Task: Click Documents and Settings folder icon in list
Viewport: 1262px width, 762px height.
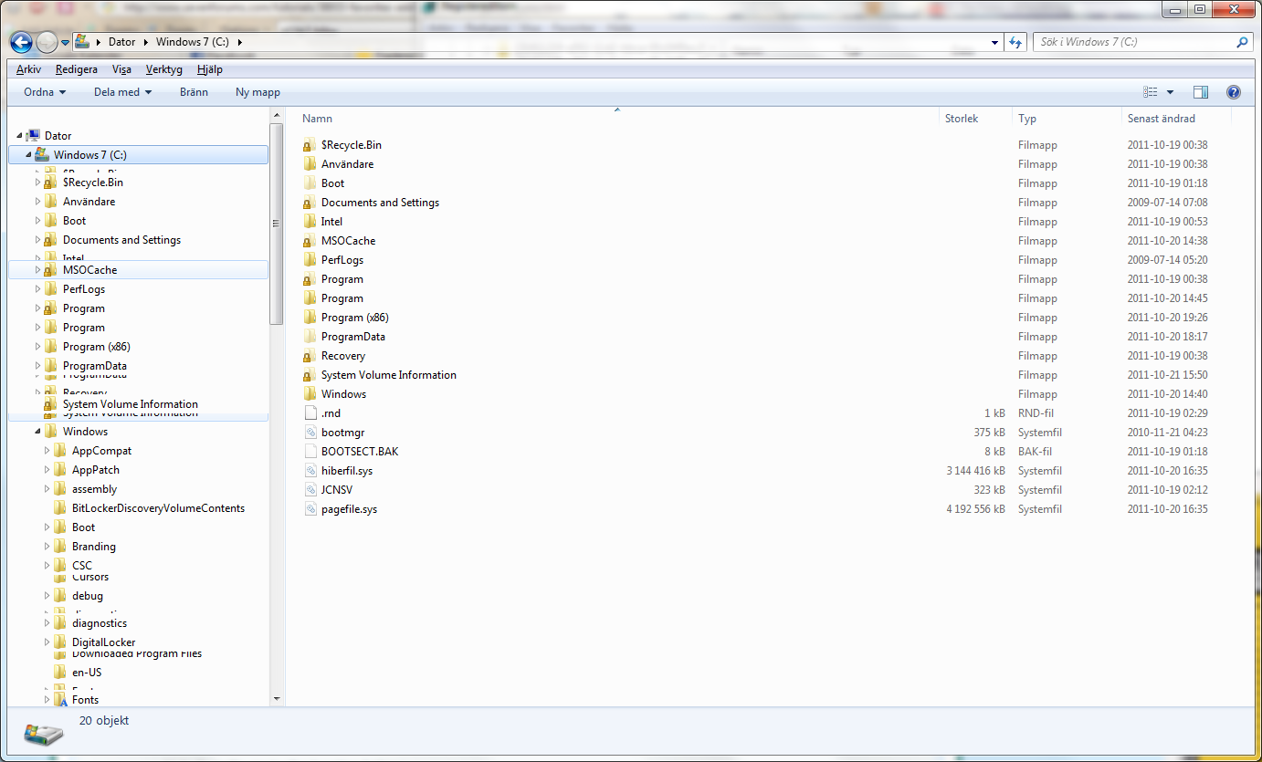Action: 310,203
